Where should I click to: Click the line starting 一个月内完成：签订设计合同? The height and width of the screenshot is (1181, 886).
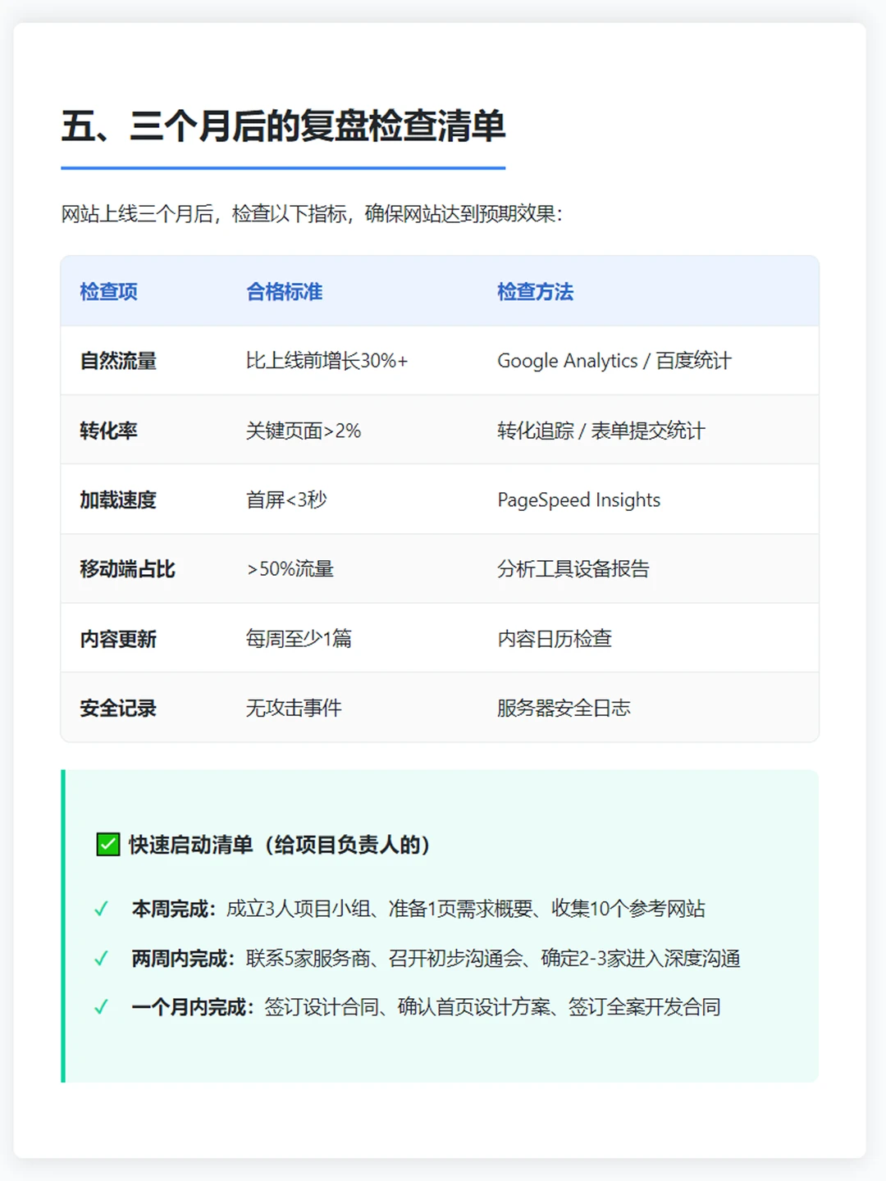pyautogui.click(x=426, y=1007)
